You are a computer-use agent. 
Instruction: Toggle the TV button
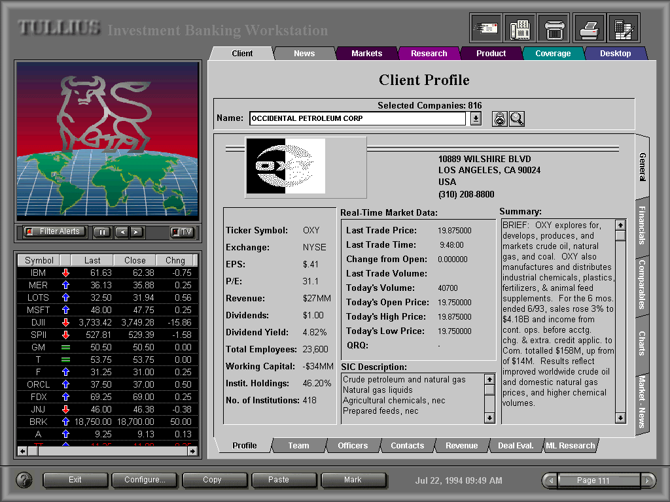coord(183,232)
